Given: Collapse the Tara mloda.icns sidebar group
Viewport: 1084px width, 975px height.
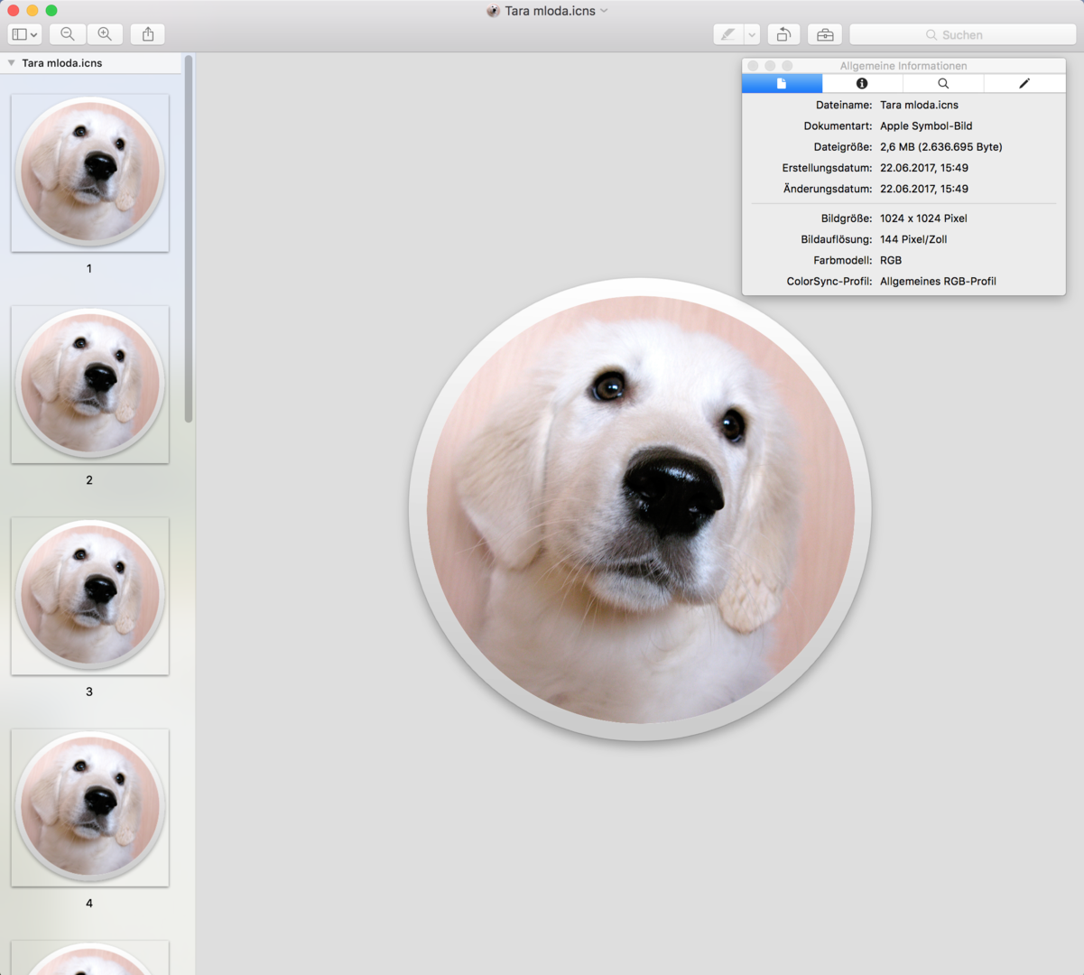Looking at the screenshot, I should (x=11, y=63).
